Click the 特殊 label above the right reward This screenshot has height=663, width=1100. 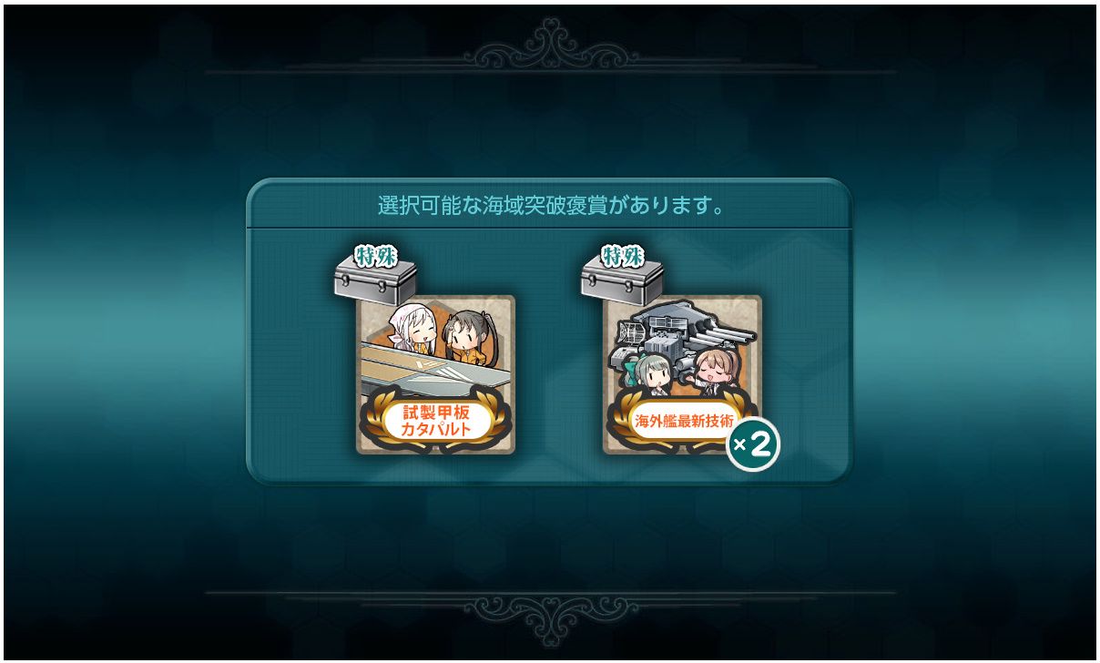pos(623,256)
